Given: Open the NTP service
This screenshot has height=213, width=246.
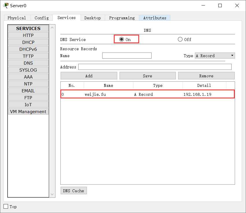Looking at the screenshot, I should [28, 84].
